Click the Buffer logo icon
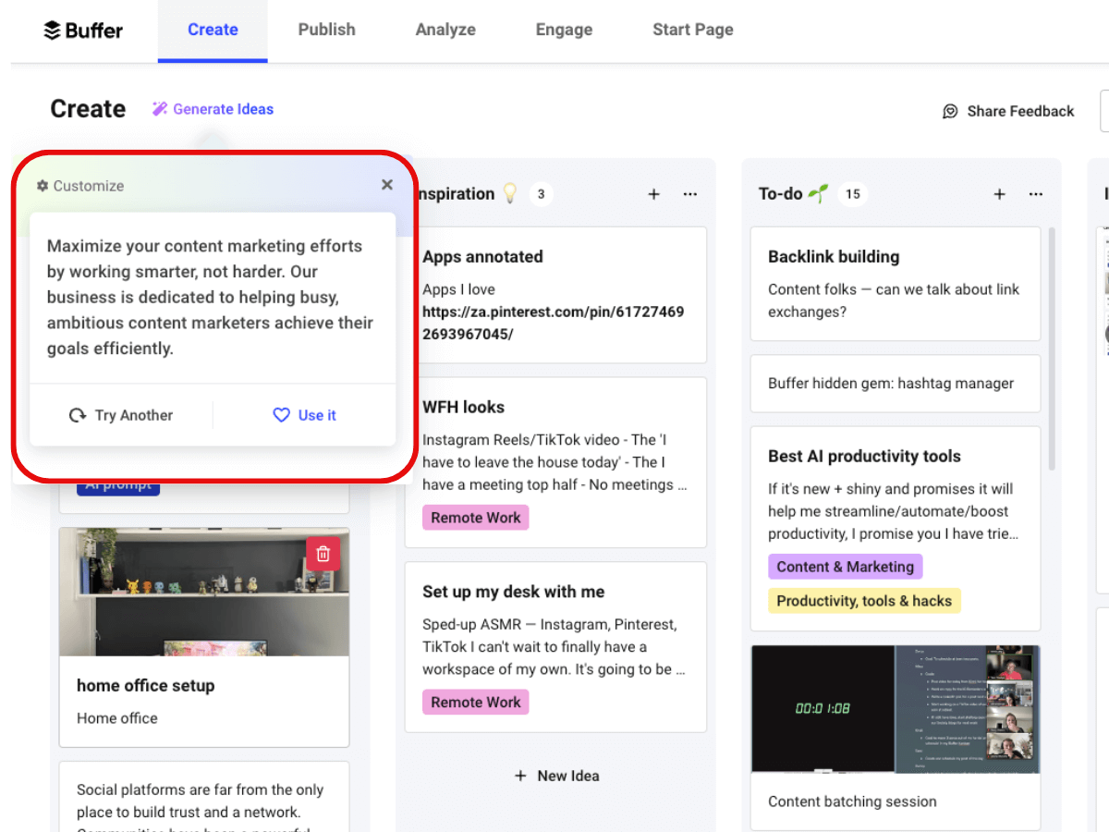The height and width of the screenshot is (832, 1109). (x=53, y=30)
